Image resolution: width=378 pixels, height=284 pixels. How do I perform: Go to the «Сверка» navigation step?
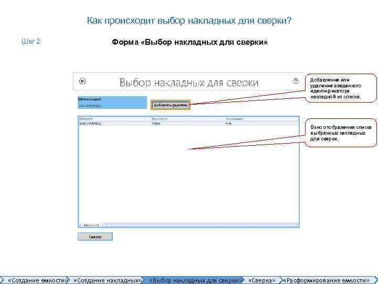click(262, 280)
